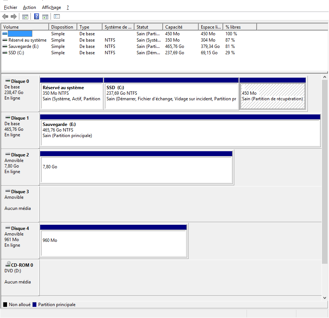Viewport: 329px width, 318px height.
Task: Select the Réservé au système partition on Disque 0
Action: pyautogui.click(x=71, y=93)
